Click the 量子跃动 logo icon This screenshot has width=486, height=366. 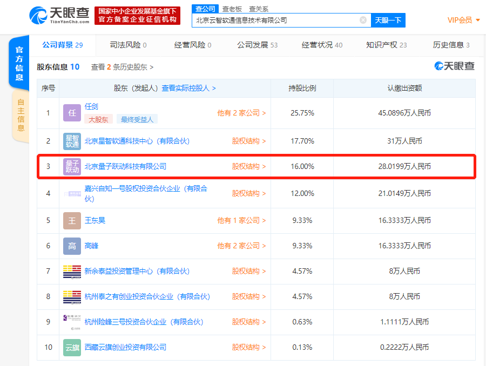tap(72, 167)
